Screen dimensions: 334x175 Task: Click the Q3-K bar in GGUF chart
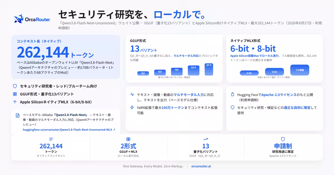(x=193, y=71)
